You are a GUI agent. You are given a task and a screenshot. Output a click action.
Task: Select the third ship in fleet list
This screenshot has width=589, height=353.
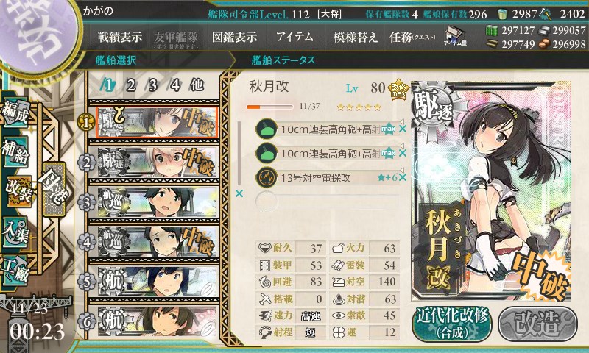[158, 202]
